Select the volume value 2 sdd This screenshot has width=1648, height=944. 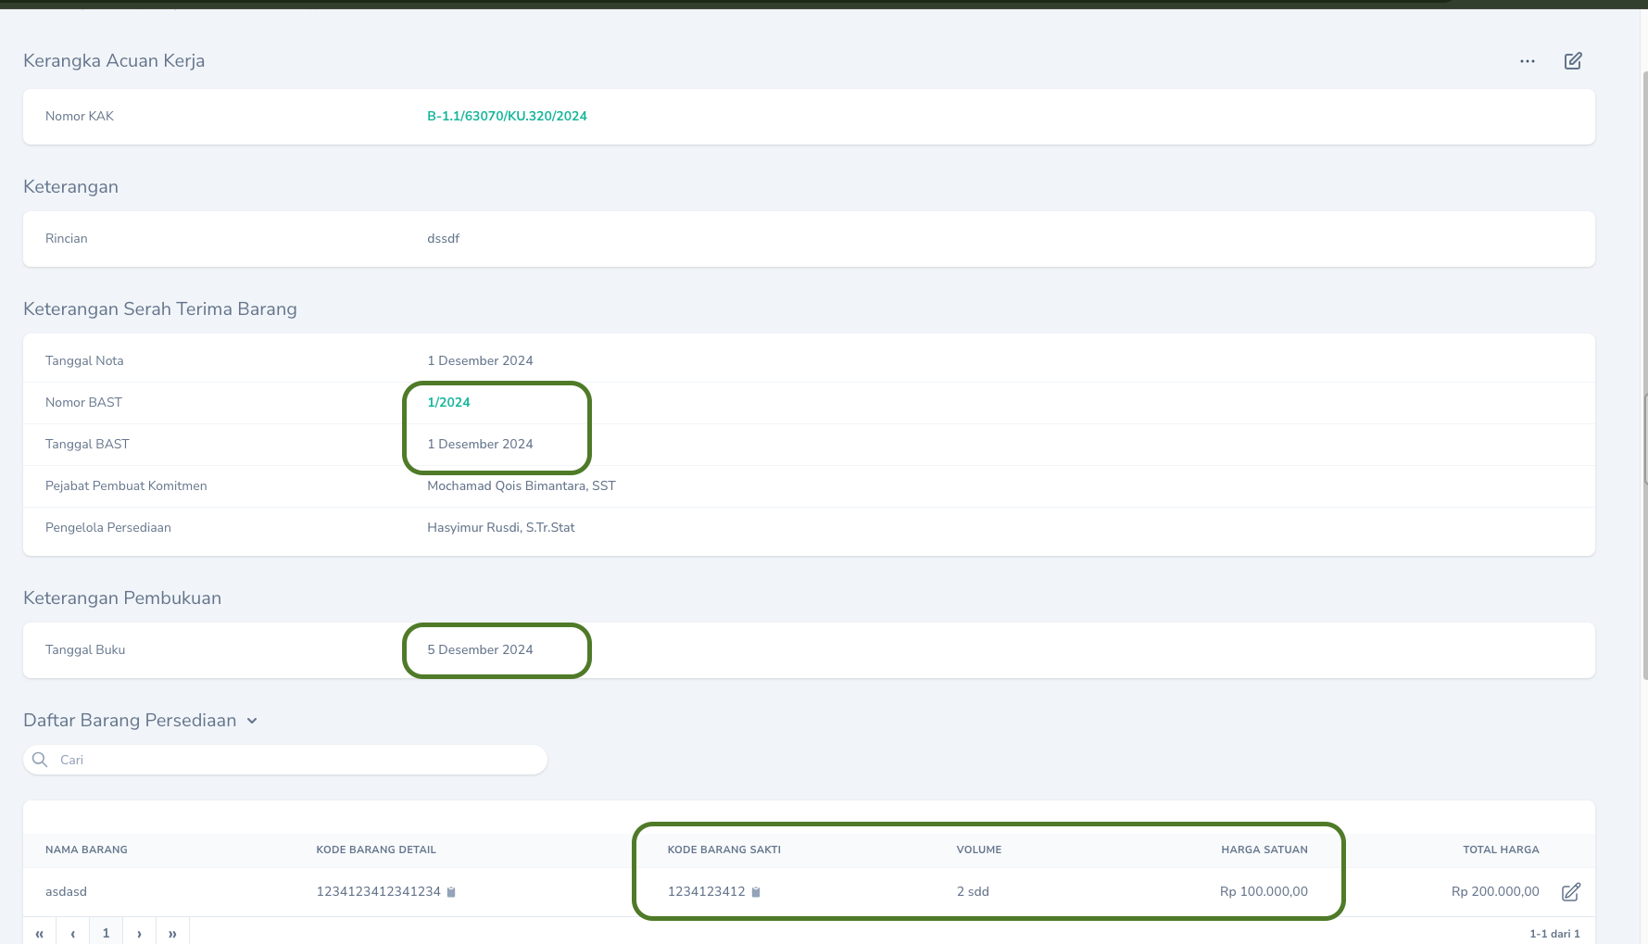pyautogui.click(x=973, y=891)
